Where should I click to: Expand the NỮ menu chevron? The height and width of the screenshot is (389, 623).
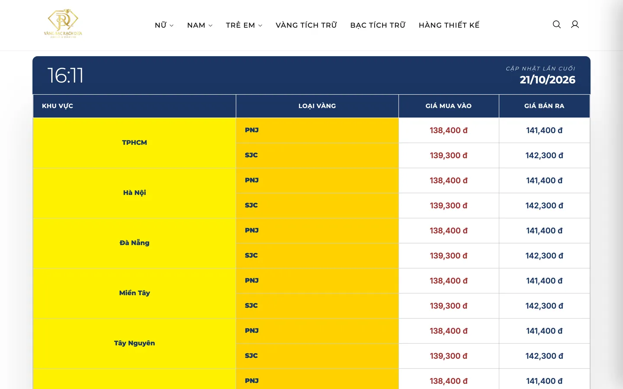tap(171, 26)
